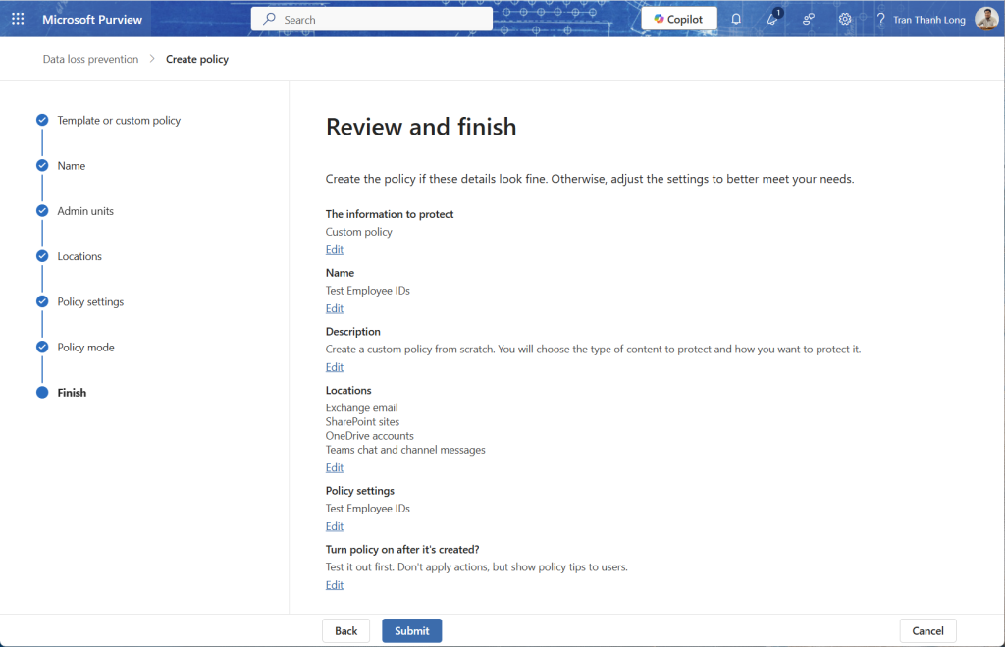Jump to Template or custom policy step
Image resolution: width=1005 pixels, height=647 pixels.
click(119, 121)
